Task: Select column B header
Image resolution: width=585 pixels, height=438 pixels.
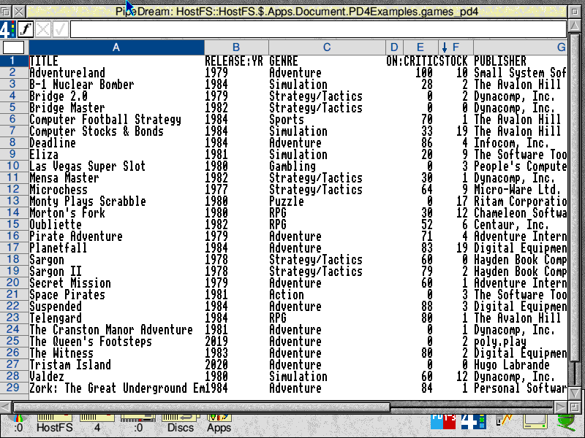Action: coord(236,47)
